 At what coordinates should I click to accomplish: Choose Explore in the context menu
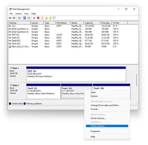[107, 96]
